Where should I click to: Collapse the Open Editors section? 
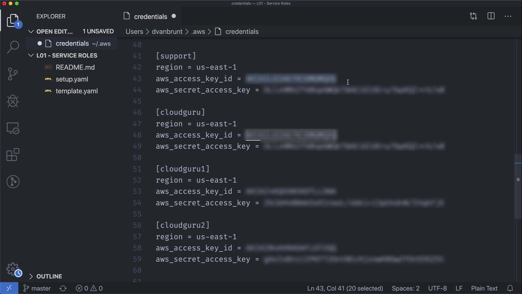31,32
